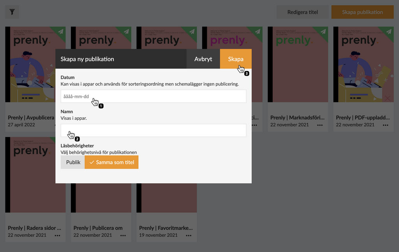
Task: Open the Prenly Marknadsföring cover thumbnail
Action: 298,64
